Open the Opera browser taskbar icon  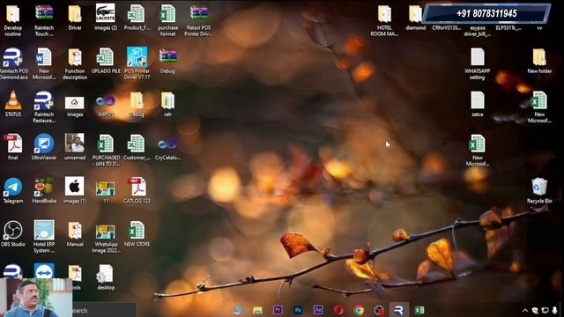tap(338, 310)
